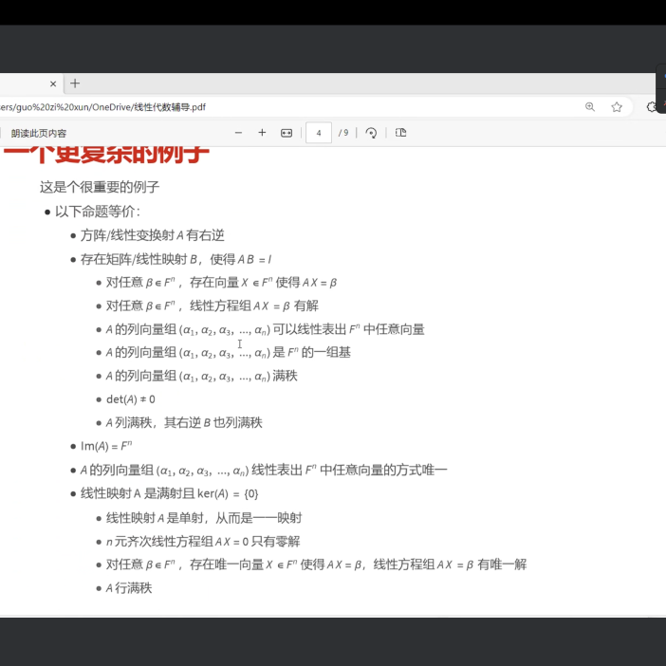This screenshot has height=666, width=666.
Task: Close the current browser tab
Action: pos(53,83)
